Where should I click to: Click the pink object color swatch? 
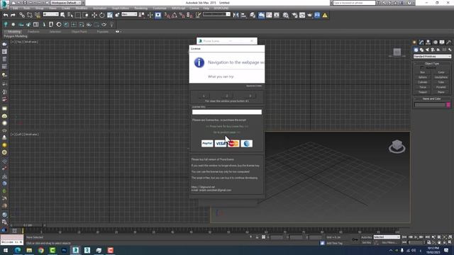448,105
